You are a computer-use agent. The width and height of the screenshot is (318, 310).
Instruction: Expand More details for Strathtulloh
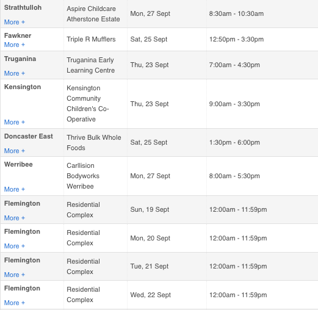tap(15, 22)
